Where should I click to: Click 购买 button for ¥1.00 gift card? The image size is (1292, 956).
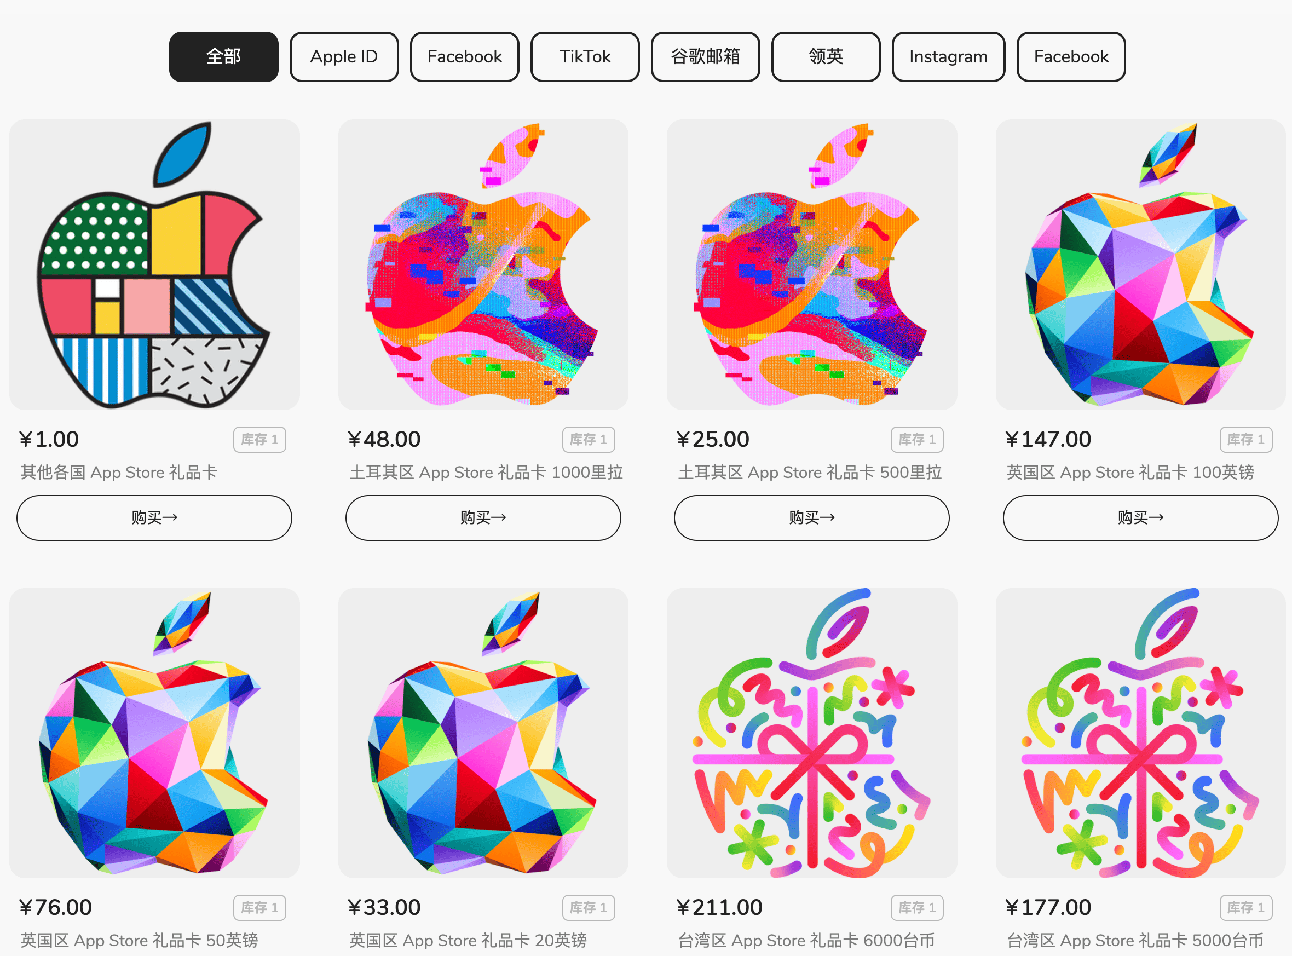[154, 517]
